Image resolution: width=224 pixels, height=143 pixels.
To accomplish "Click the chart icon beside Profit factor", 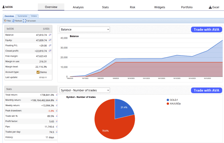I will 57,121.
